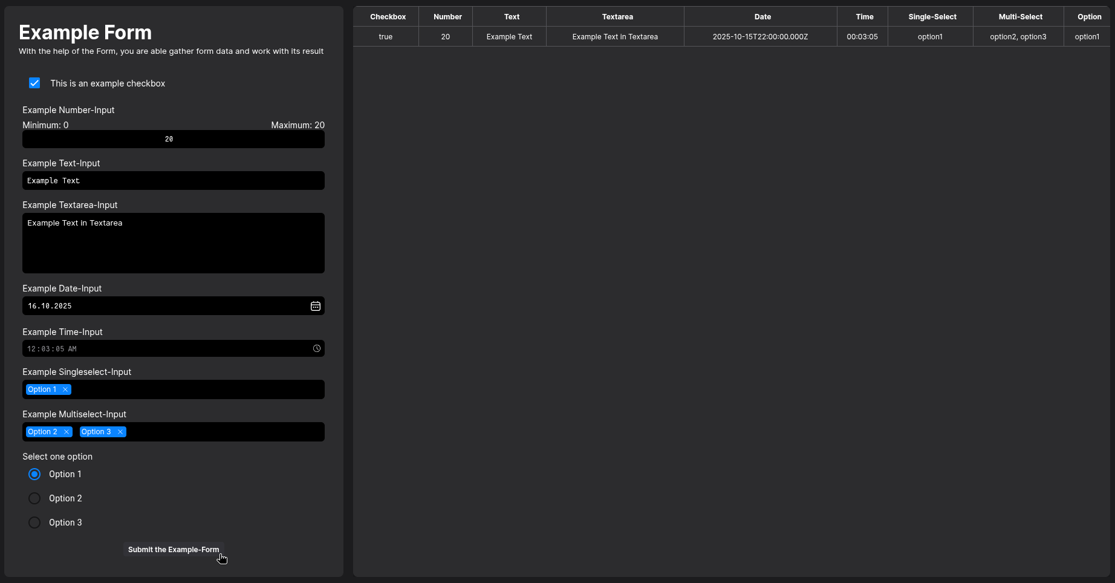
Task: Click the Time-Input field showing 12:03:05 AM
Action: pyautogui.click(x=163, y=349)
